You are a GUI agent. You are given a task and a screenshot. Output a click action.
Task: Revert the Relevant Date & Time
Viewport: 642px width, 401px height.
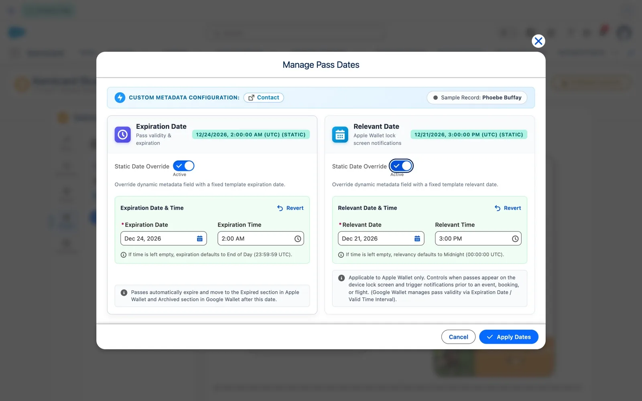coord(508,208)
